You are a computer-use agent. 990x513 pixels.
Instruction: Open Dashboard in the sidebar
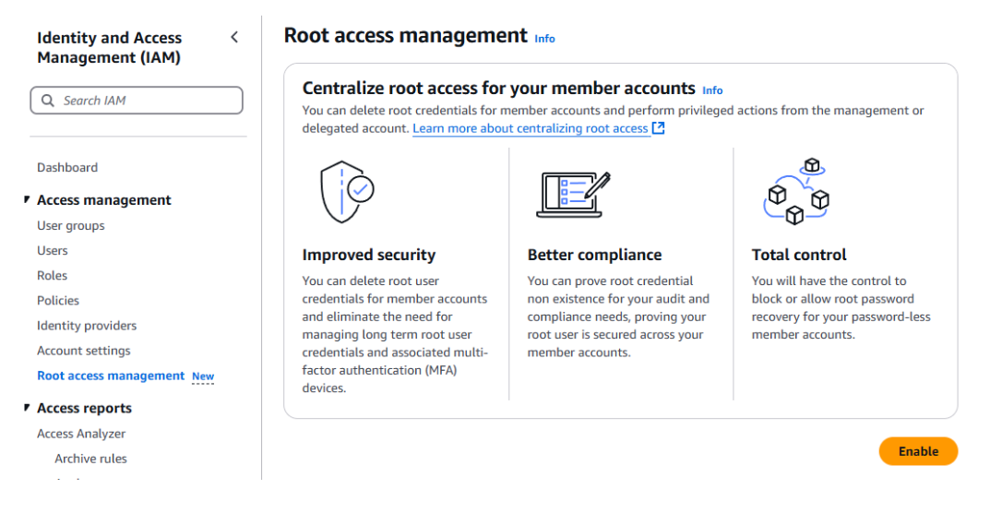point(67,167)
